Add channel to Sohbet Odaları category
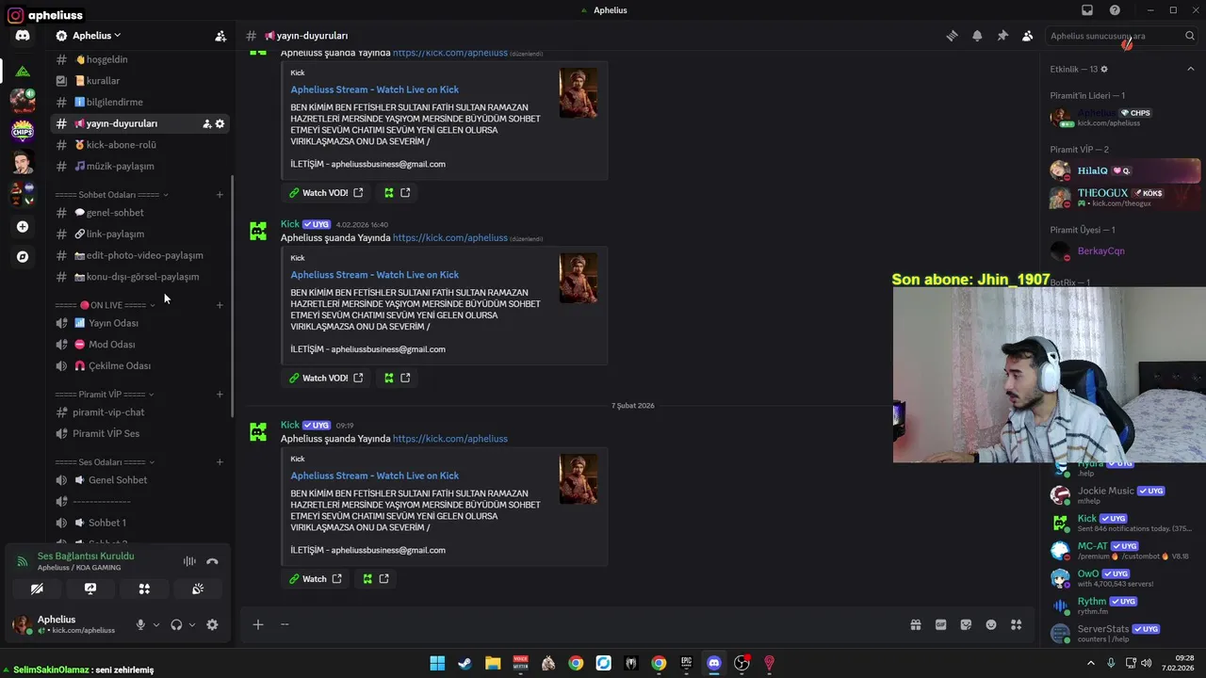This screenshot has height=678, width=1206. coord(220,195)
